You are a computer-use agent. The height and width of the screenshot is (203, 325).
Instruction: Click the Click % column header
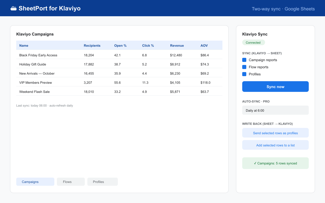point(148,46)
